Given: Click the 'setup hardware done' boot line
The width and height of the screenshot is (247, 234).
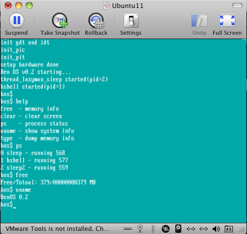Looking at the screenshot, I should point(30,65).
